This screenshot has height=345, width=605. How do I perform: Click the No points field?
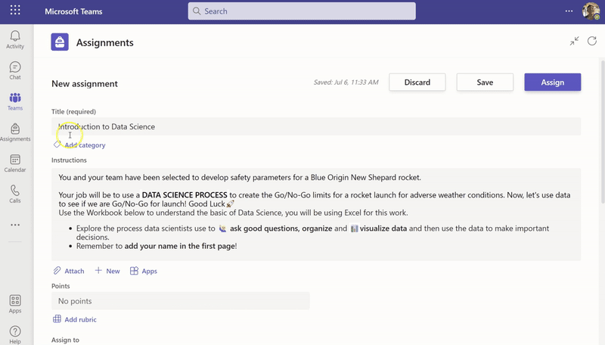181,301
